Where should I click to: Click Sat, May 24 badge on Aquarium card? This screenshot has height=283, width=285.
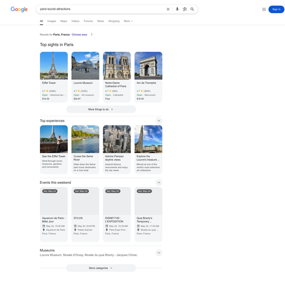pyautogui.click(x=50, y=191)
